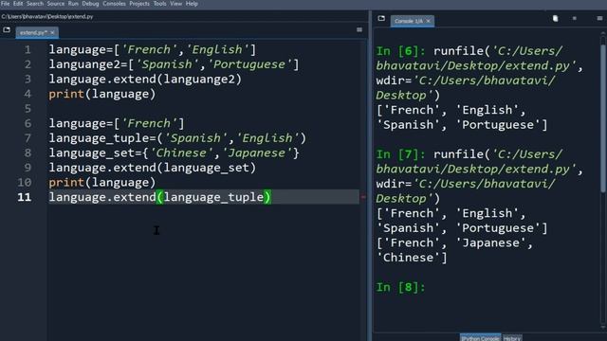The image size is (607, 341).
Task: Open the View menu
Action: pos(176,4)
